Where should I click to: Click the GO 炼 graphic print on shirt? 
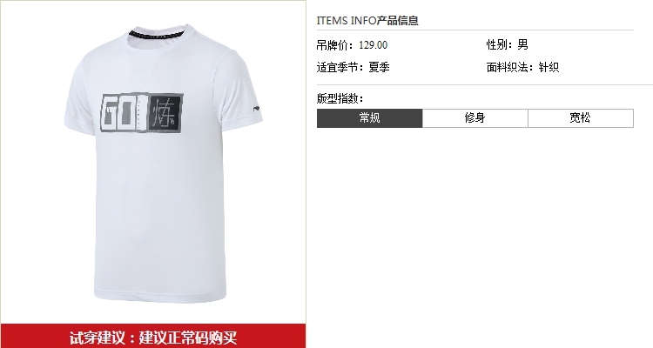coord(142,113)
